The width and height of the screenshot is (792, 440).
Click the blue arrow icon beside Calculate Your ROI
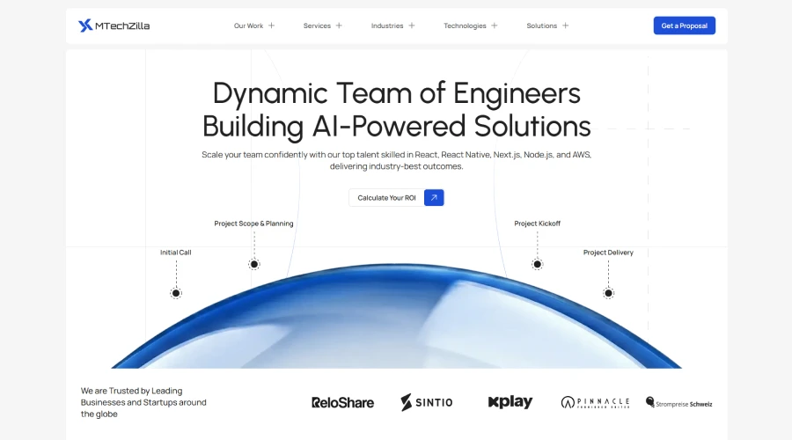pyautogui.click(x=434, y=198)
